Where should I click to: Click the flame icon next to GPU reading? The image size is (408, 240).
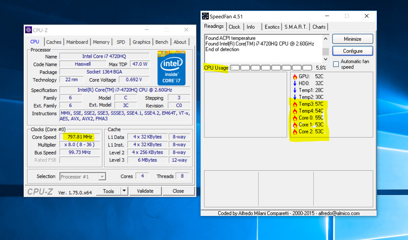coord(295,76)
